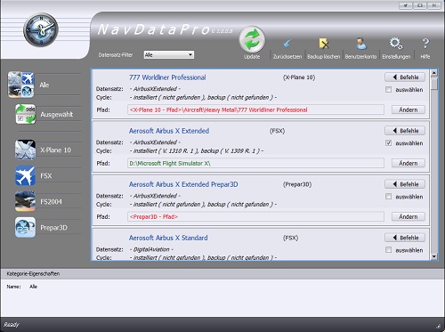This screenshot has width=445, height=332.
Task: Select the X-Plane 10 sidebar icon
Action: (x=25, y=150)
